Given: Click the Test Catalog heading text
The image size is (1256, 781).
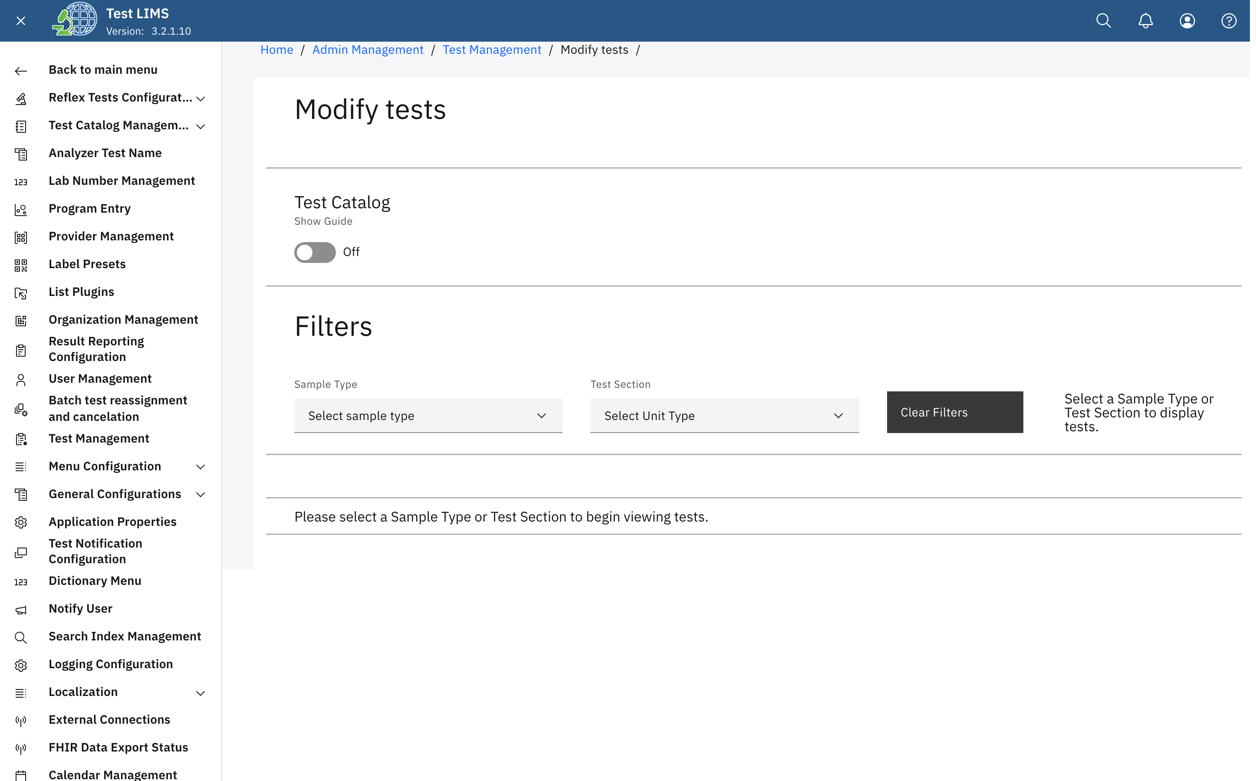Looking at the screenshot, I should 342,202.
